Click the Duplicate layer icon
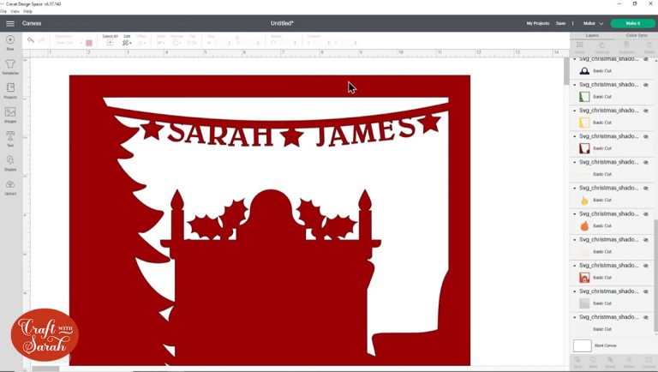The width and height of the screenshot is (658, 372). pos(626,45)
